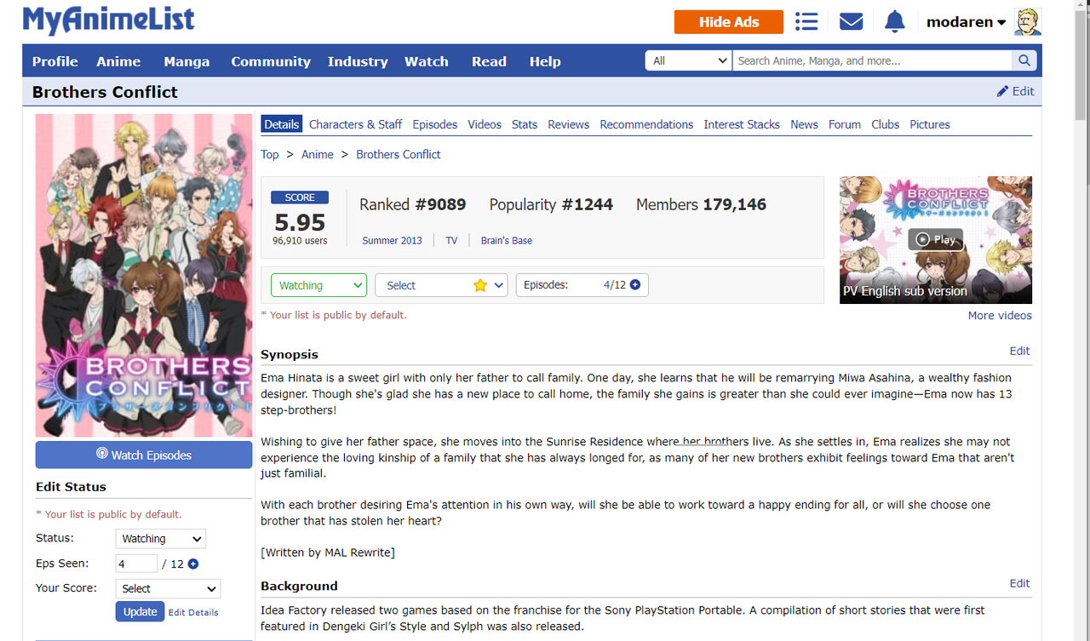Open the All search category dropdown
This screenshot has height=641, width=1090.
coord(688,60)
